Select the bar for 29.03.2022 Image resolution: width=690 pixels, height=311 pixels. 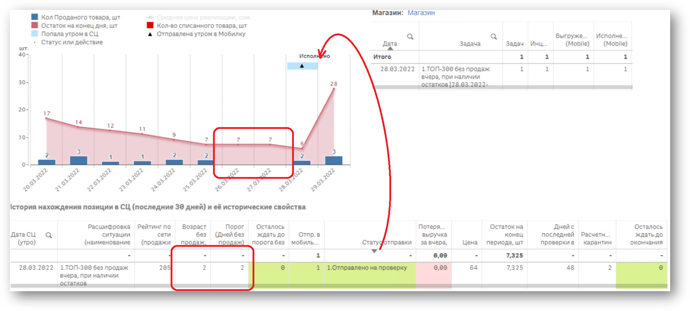pos(334,160)
